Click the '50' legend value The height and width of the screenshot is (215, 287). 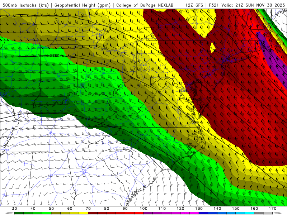tap(51, 209)
